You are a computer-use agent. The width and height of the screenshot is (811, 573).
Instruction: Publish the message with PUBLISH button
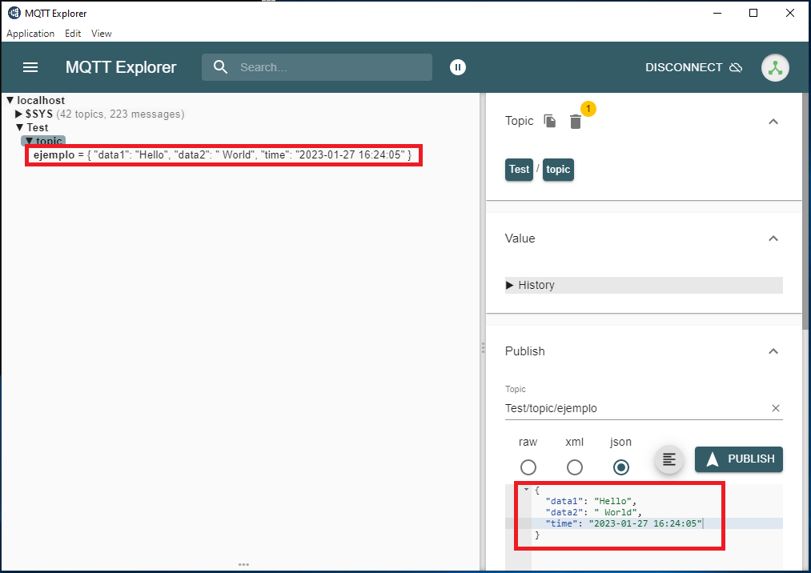tap(739, 459)
